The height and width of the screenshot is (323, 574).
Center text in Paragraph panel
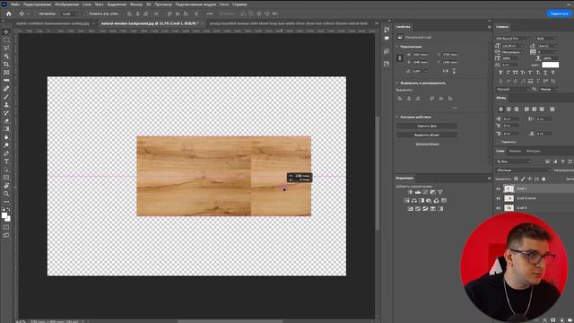[509, 109]
